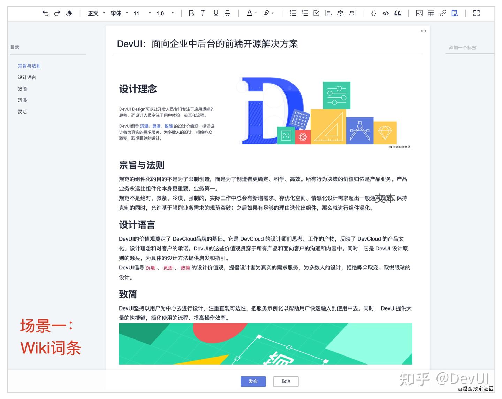Open the 正文 paragraph style dropdown

pos(96,13)
